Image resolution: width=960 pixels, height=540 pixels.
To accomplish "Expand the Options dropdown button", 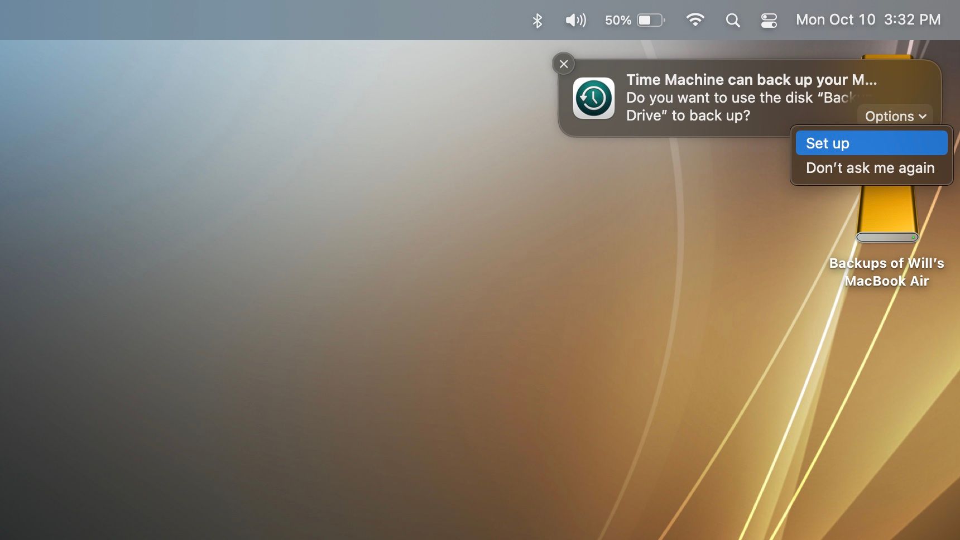I will [x=895, y=116].
